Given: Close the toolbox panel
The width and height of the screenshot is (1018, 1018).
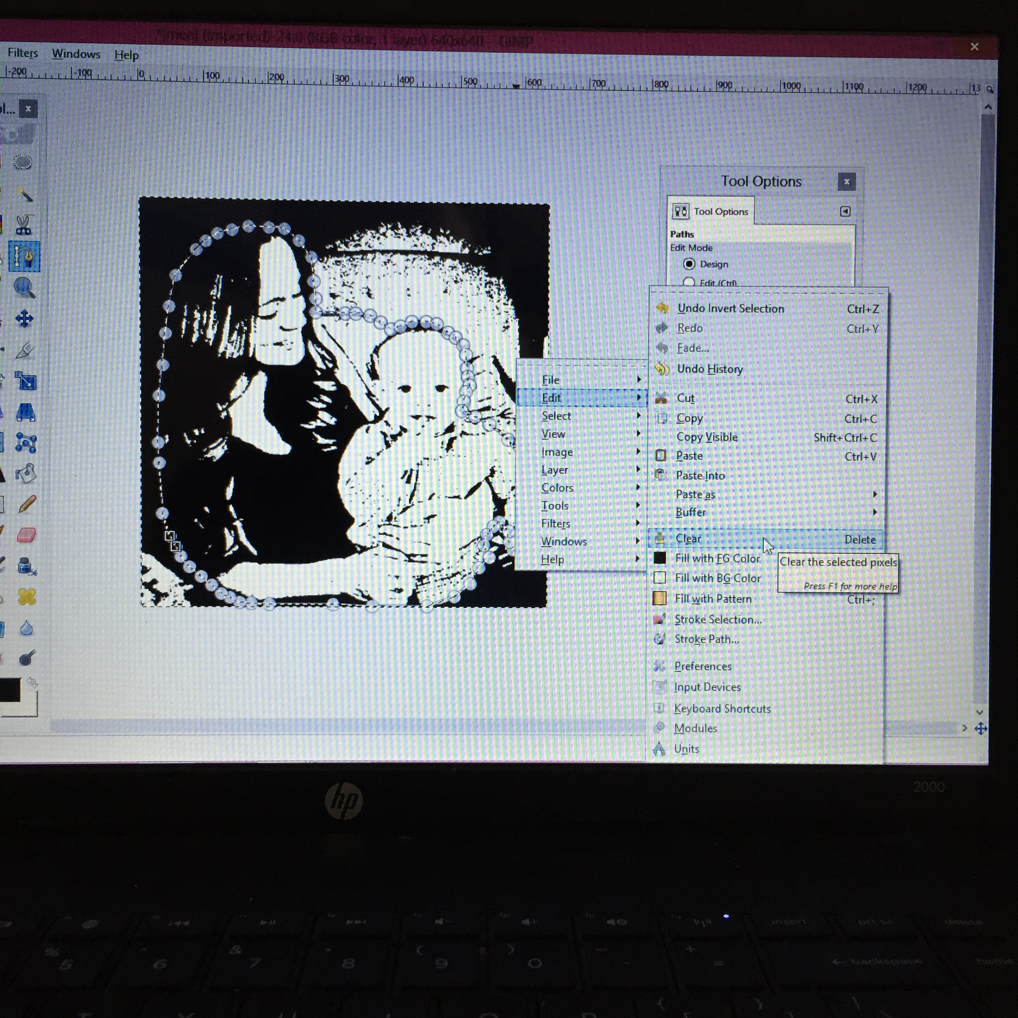Looking at the screenshot, I should point(28,109).
